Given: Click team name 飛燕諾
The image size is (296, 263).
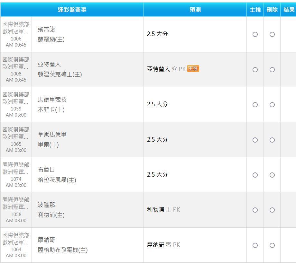Looking at the screenshot, I should pyautogui.click(x=46, y=29).
